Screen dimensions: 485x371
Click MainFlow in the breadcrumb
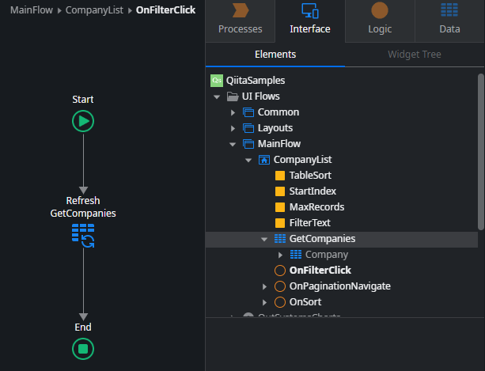pyautogui.click(x=32, y=10)
